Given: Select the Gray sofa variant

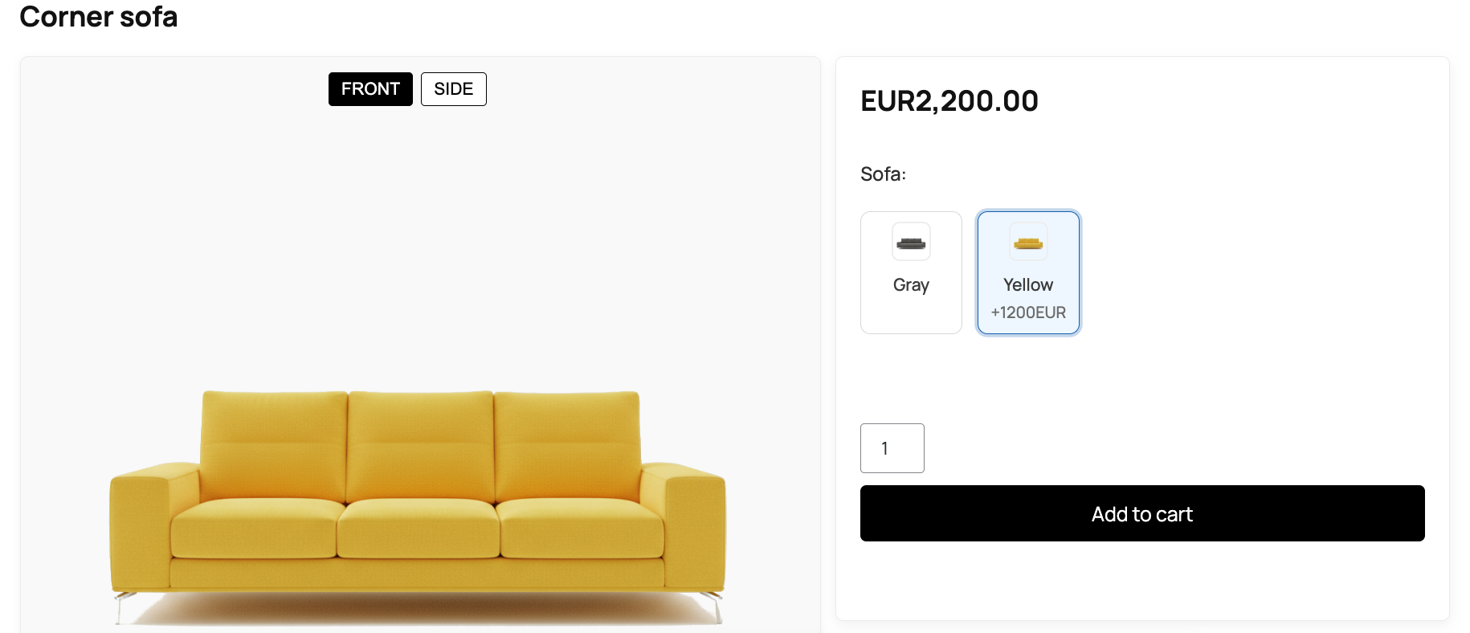Looking at the screenshot, I should (x=910, y=272).
